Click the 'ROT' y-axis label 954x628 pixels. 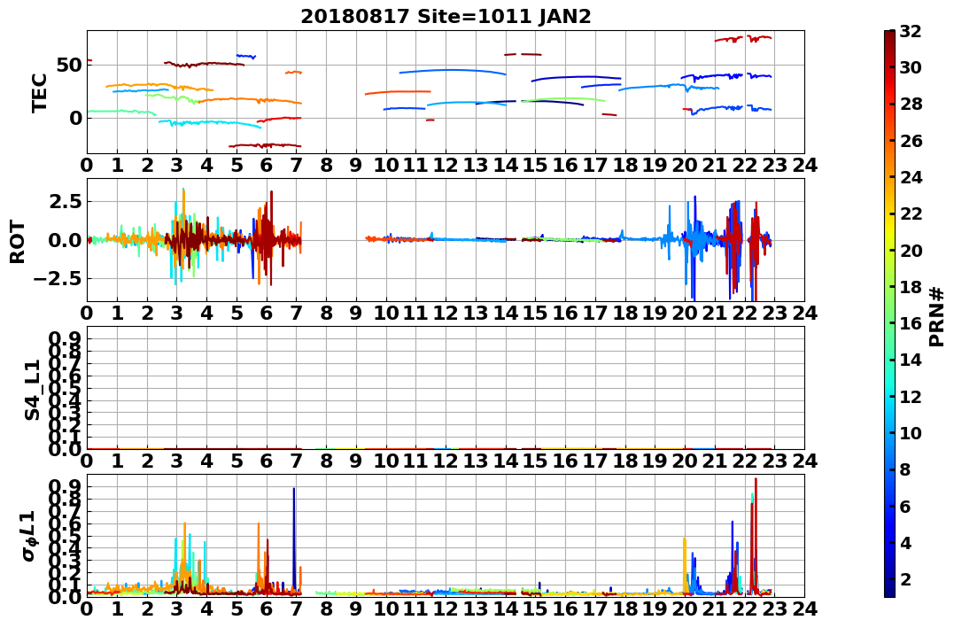(x=18, y=242)
